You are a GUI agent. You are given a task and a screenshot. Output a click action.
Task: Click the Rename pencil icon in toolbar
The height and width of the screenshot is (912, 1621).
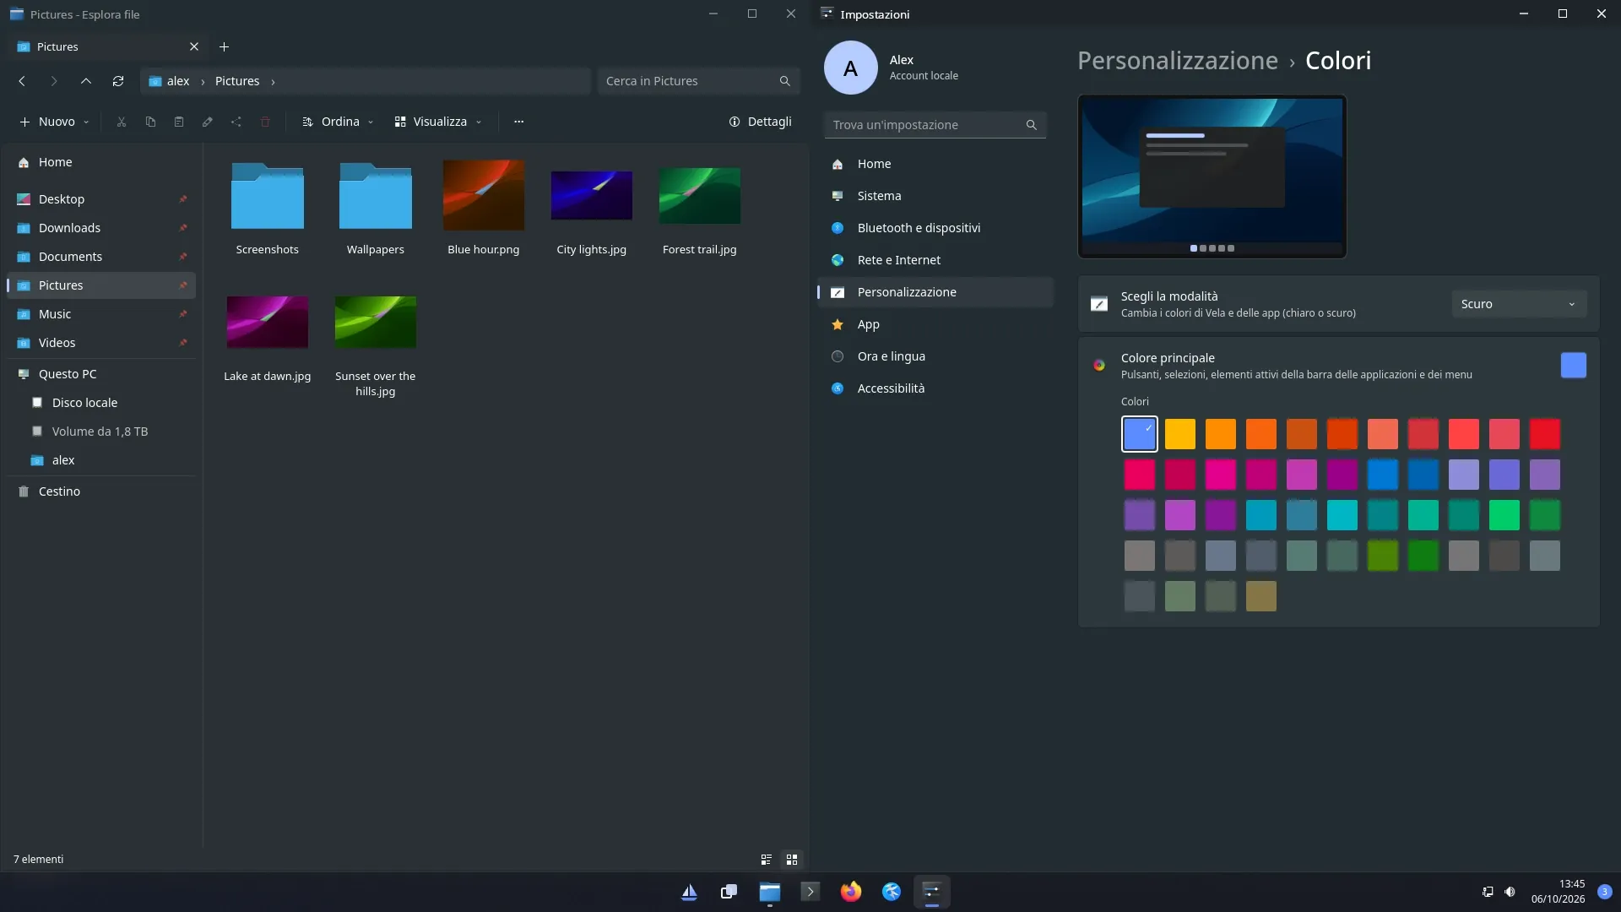pos(208,122)
